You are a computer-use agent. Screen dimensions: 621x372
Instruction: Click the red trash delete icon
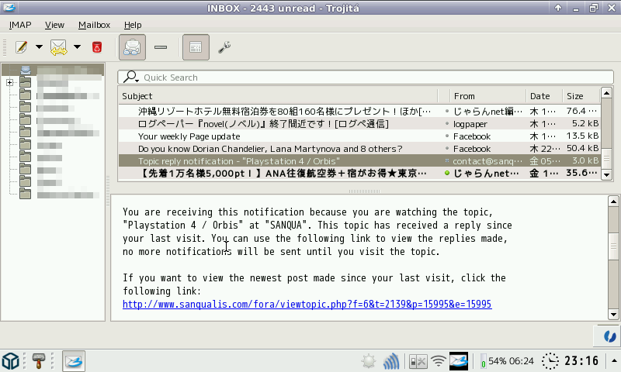point(97,47)
